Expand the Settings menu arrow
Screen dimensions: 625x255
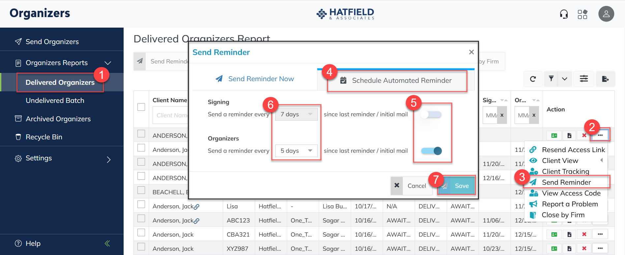108,160
